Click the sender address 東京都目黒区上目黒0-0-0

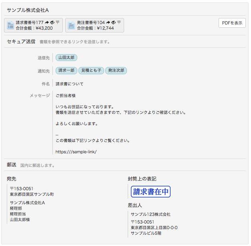point(154,228)
